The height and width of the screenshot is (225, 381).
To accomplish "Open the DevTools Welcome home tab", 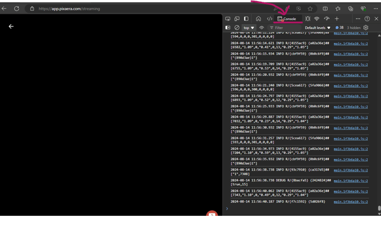I will pyautogui.click(x=259, y=19).
